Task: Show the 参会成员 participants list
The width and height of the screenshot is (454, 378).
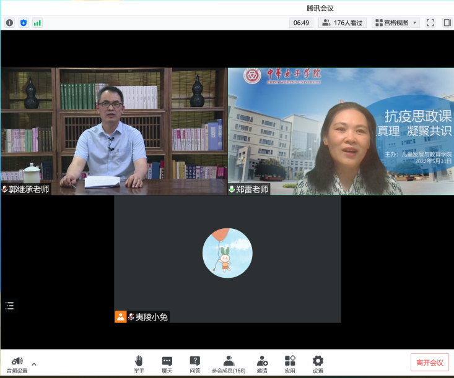Action: (x=229, y=363)
